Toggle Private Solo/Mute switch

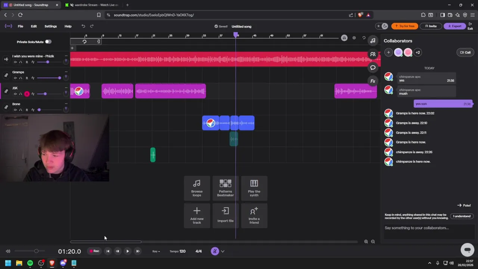[x=48, y=42]
